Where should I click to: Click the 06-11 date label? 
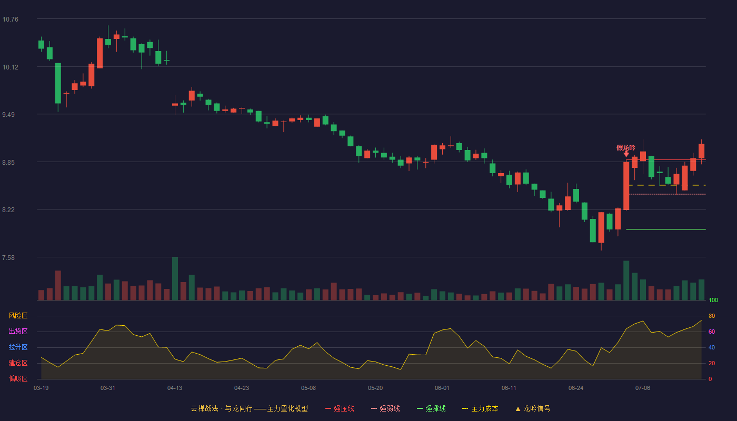tap(509, 388)
